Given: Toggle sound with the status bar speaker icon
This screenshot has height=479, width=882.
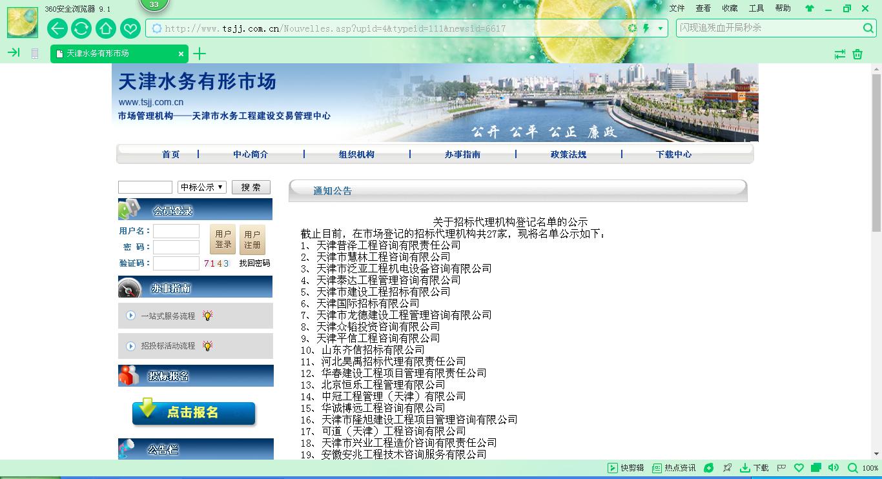Looking at the screenshot, I should [834, 468].
